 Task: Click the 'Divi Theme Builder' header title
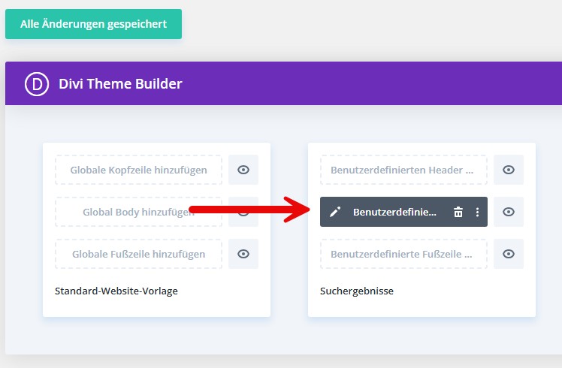(x=120, y=83)
